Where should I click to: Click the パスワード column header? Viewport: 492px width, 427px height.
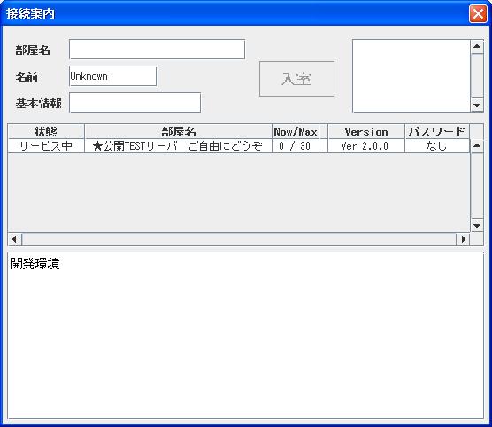pos(437,131)
